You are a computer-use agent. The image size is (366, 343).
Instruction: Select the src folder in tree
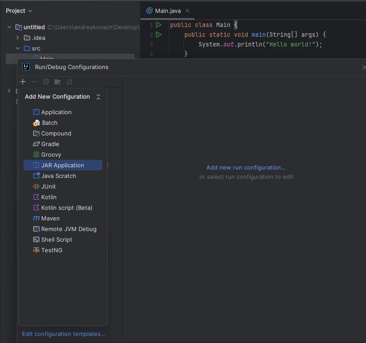pos(32,49)
